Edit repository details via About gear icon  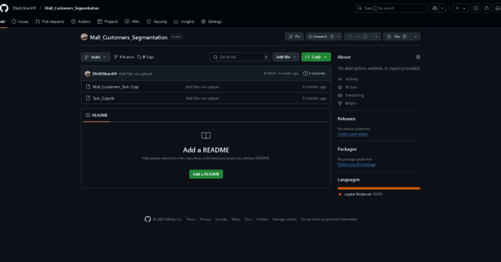pyautogui.click(x=418, y=57)
